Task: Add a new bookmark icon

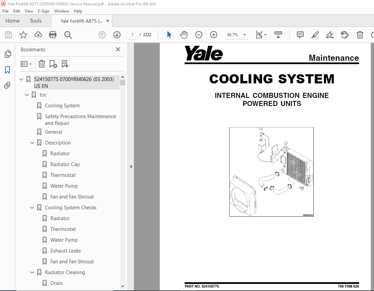Action: [x=53, y=64]
